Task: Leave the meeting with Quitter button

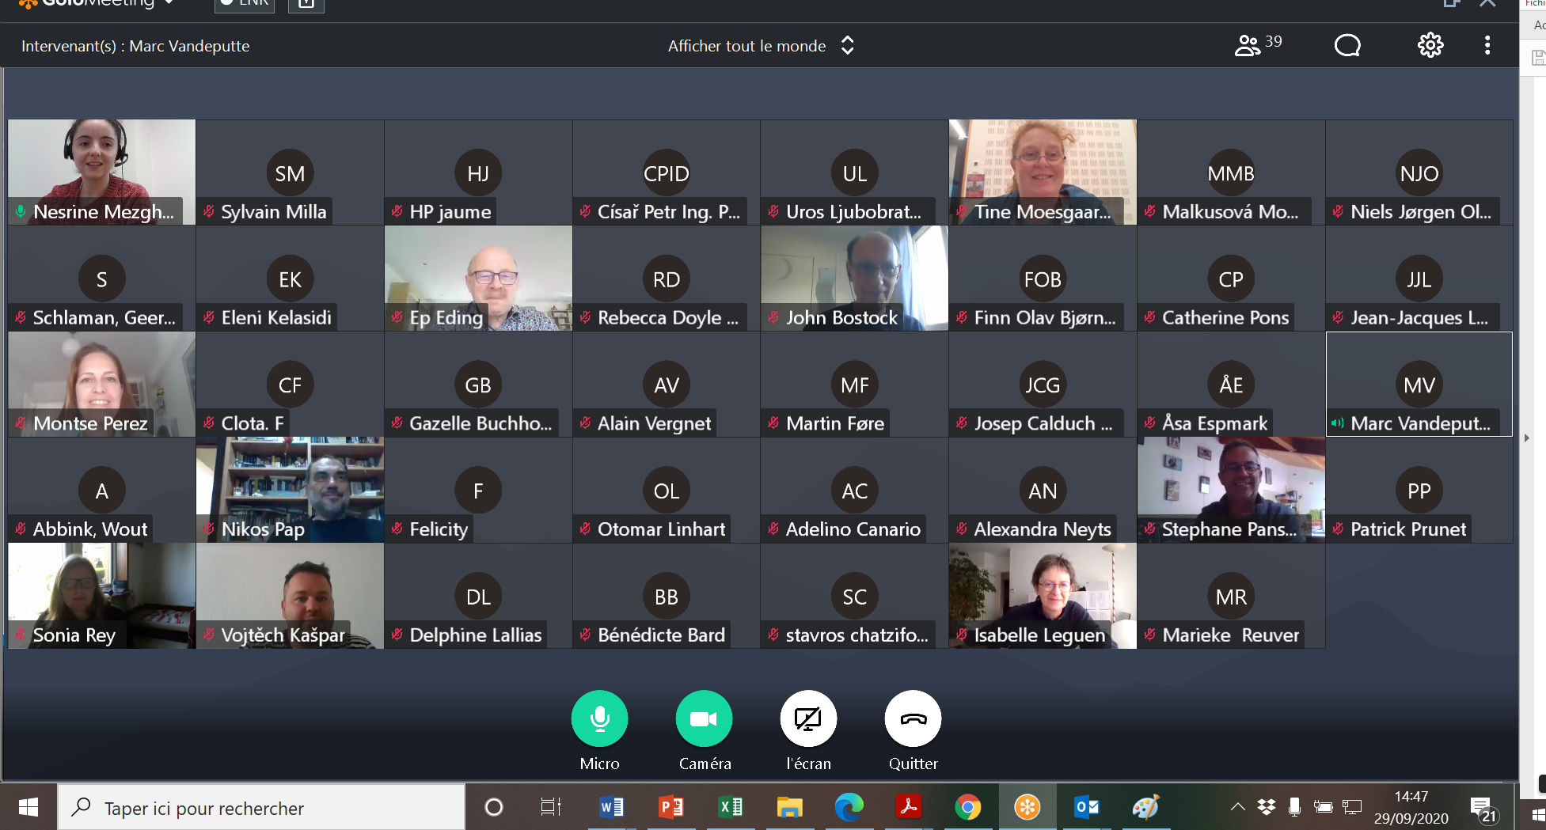Action: point(913,718)
